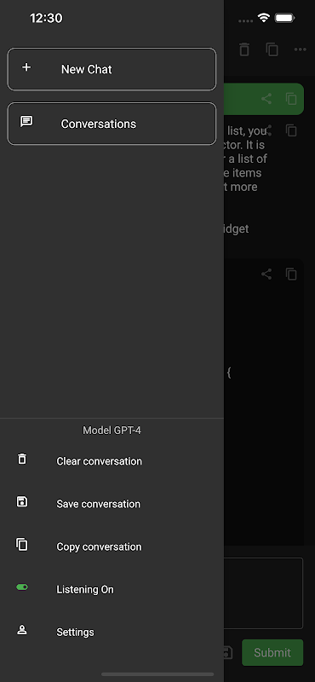Viewport: 315px width, 682px height.
Task: Click share icon on the green message bubble
Action: tap(266, 99)
